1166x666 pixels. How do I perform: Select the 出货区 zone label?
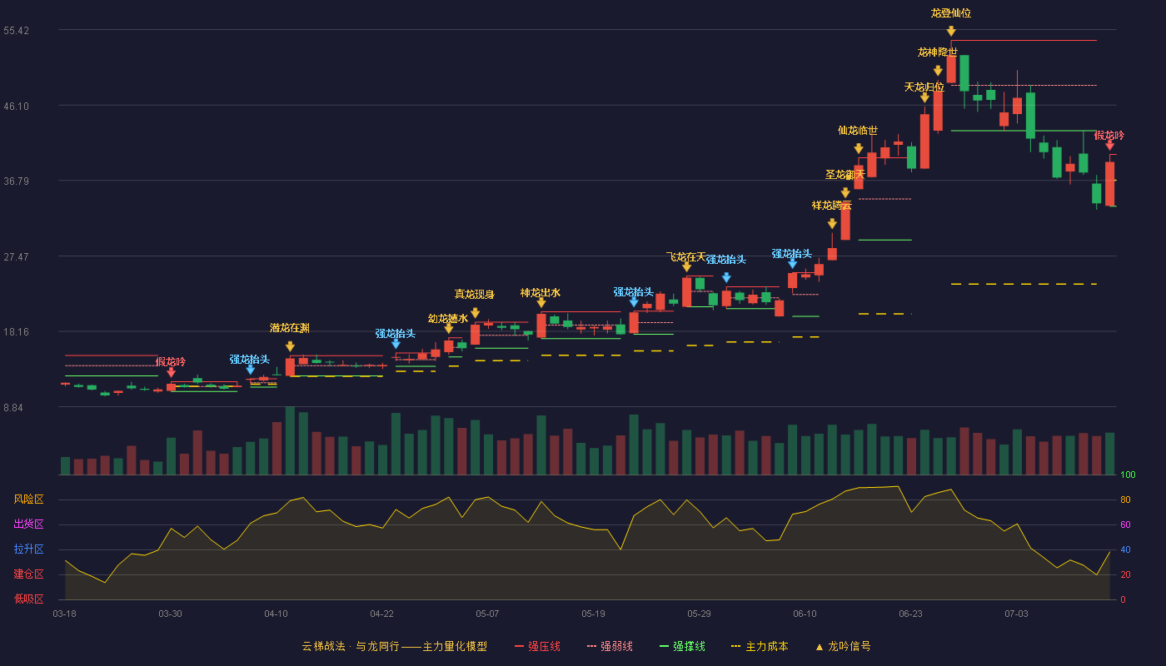tap(28, 524)
